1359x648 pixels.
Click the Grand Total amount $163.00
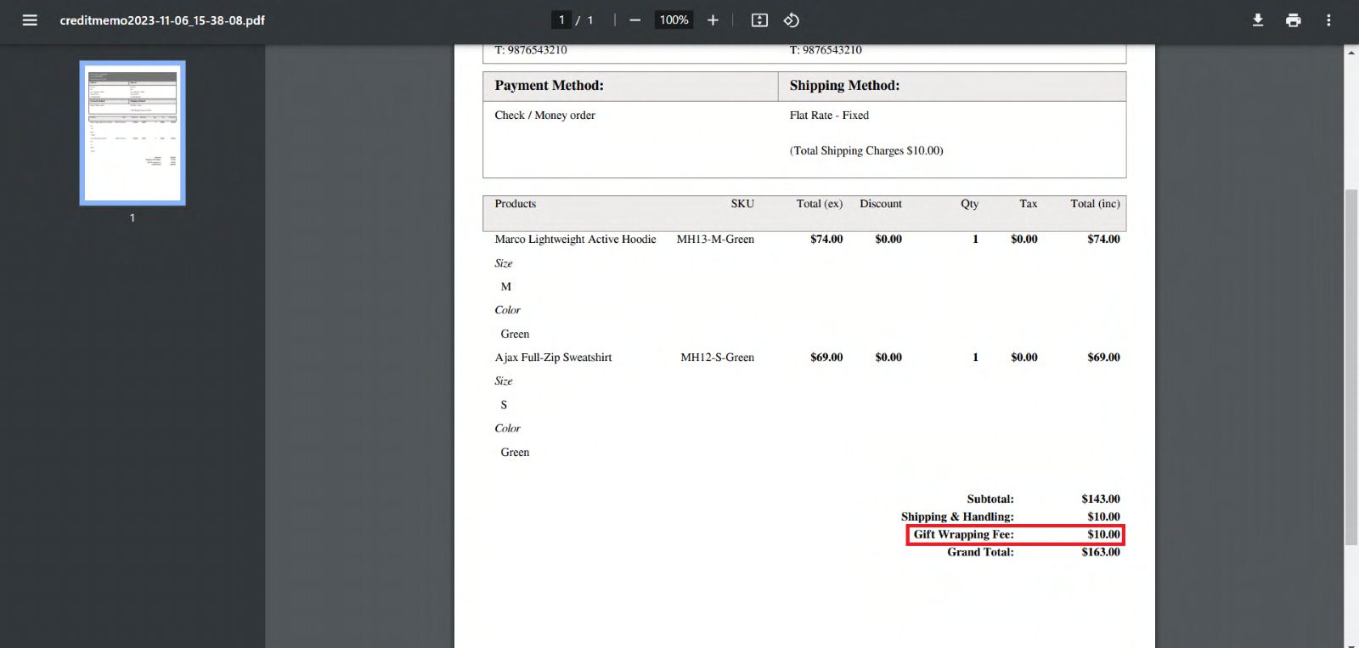1100,552
